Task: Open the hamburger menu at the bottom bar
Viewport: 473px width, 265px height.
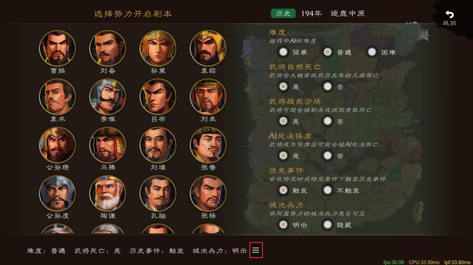Action: pyautogui.click(x=256, y=250)
